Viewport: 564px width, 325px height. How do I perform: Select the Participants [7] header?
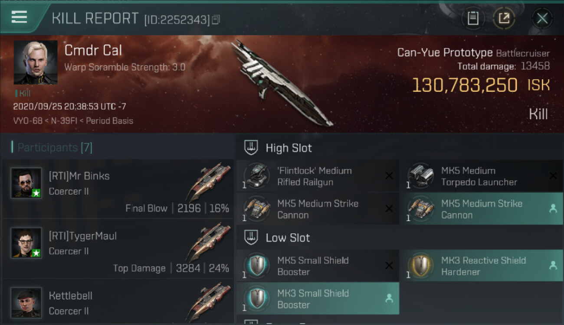click(52, 147)
